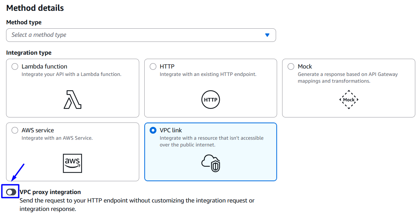Click the blue dropdown arrow in Method type
The image size is (420, 217).
[267, 35]
